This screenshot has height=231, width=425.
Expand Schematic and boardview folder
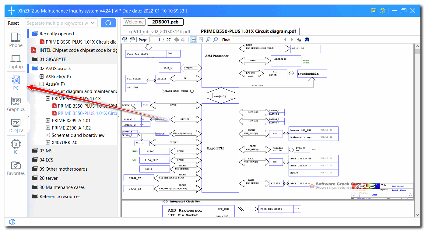point(48,135)
